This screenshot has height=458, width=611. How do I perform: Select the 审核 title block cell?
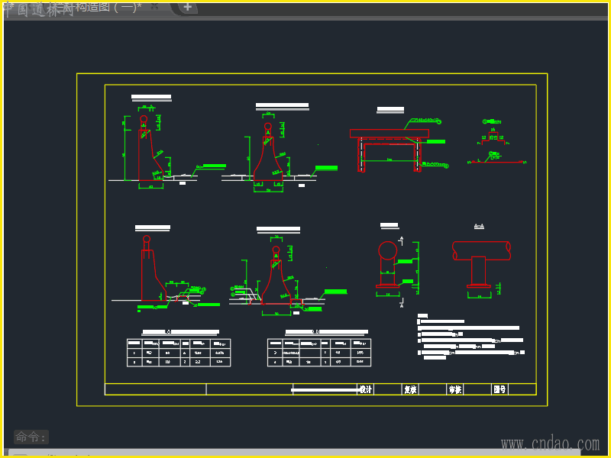click(x=454, y=389)
